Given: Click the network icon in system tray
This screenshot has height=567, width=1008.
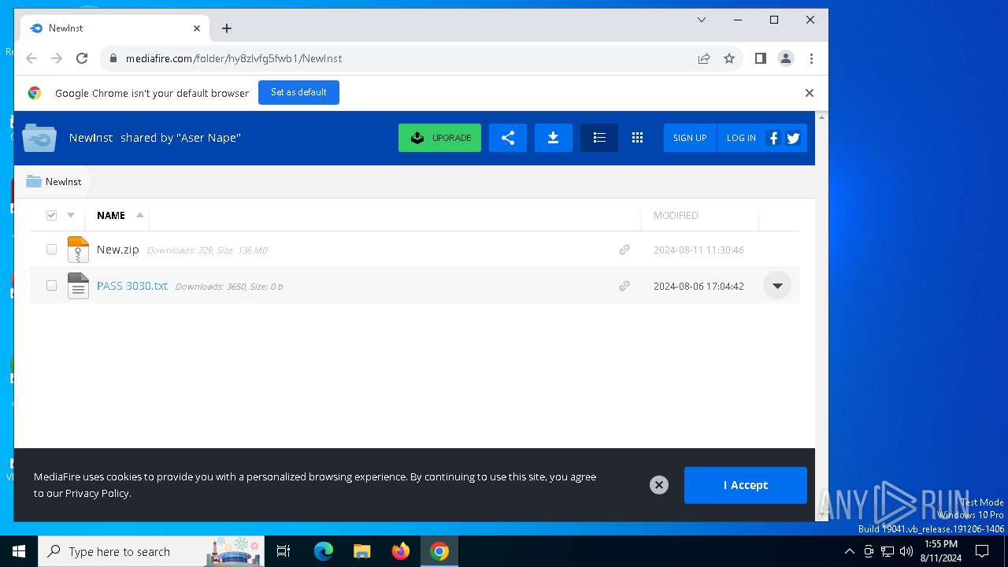Looking at the screenshot, I should pyautogui.click(x=888, y=551).
